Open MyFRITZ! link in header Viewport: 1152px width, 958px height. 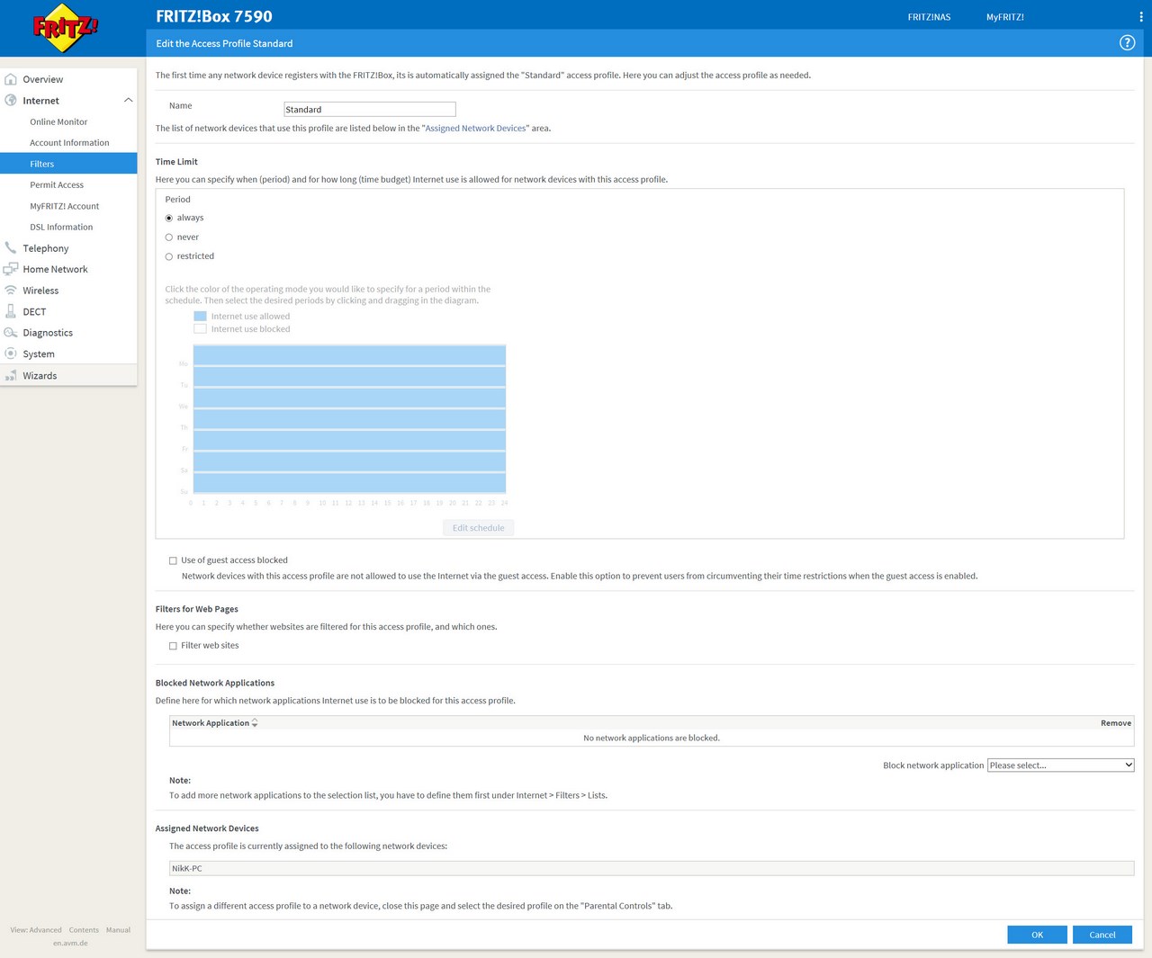(x=1004, y=17)
